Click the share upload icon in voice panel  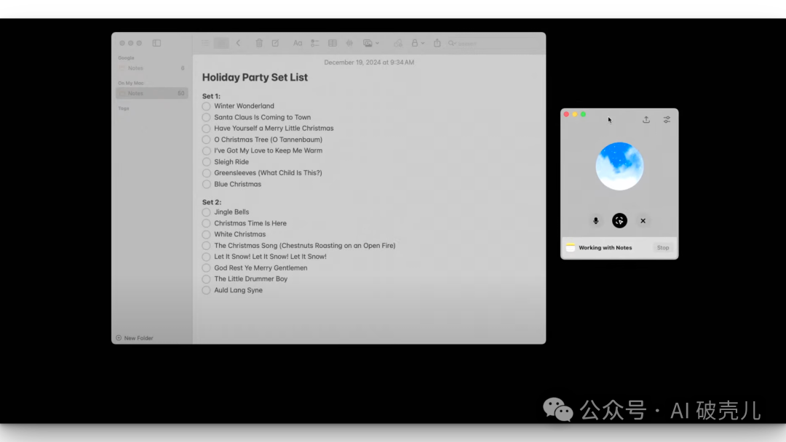pos(646,120)
